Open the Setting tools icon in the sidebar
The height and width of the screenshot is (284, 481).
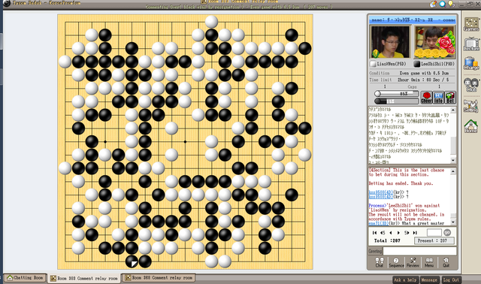coord(471,106)
